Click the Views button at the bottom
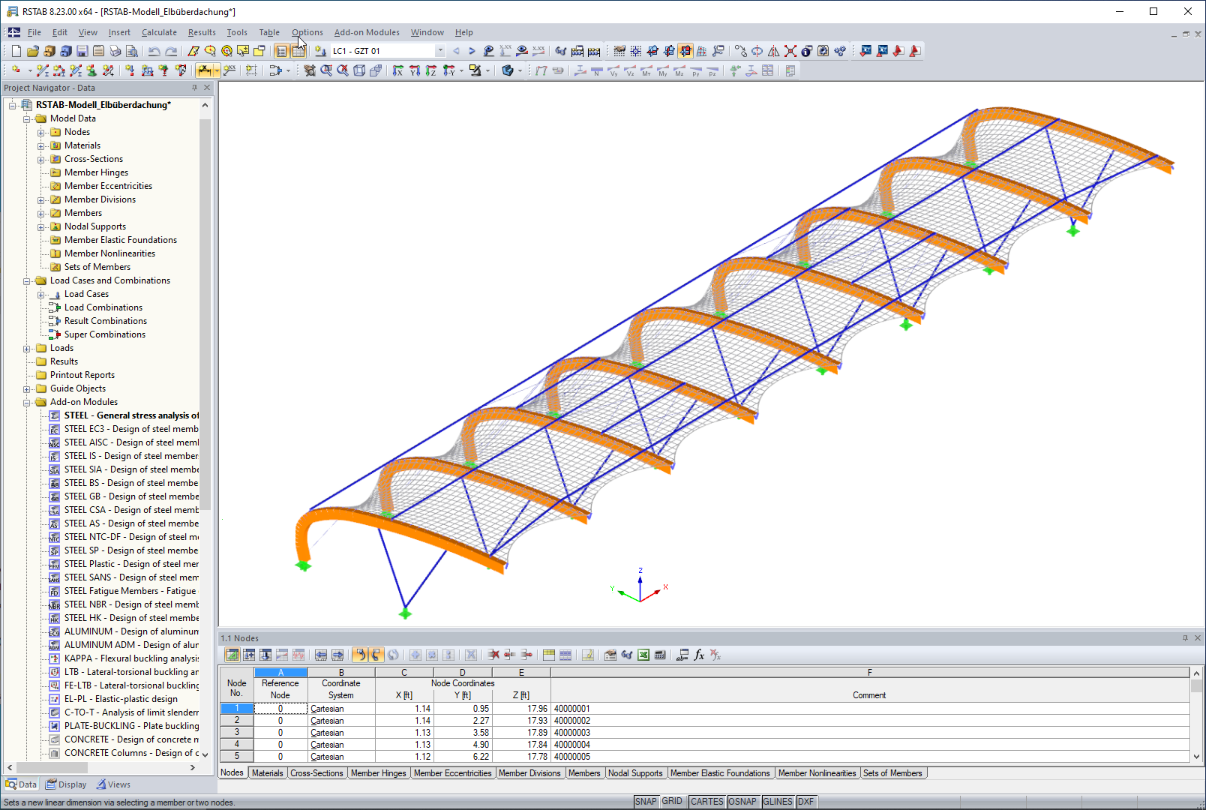Screen dimensions: 1206x810 click(x=118, y=784)
